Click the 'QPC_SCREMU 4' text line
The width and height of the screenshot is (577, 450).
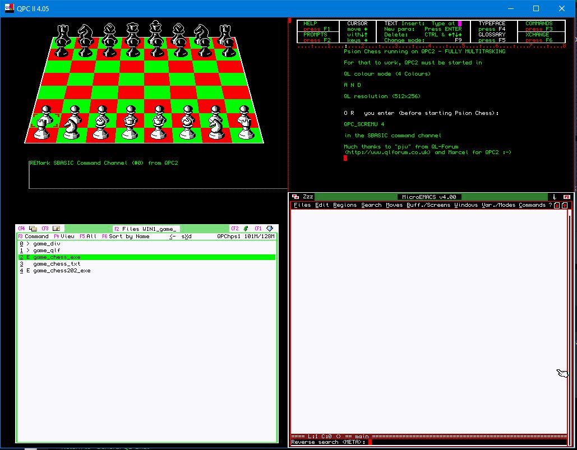(x=364, y=124)
